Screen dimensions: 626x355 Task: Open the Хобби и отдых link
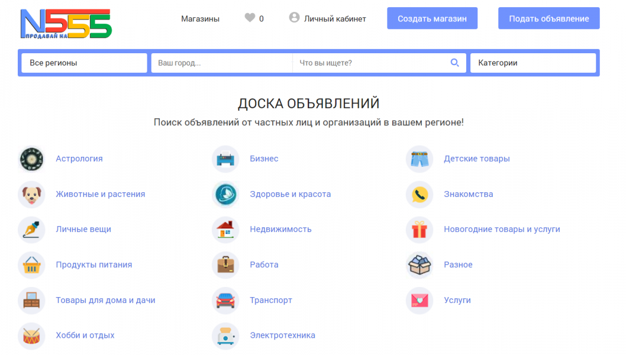tap(85, 335)
